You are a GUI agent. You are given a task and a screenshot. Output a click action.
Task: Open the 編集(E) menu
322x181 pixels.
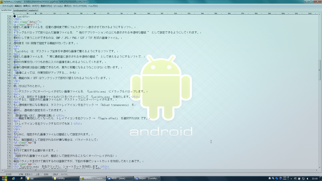pos(18,6)
